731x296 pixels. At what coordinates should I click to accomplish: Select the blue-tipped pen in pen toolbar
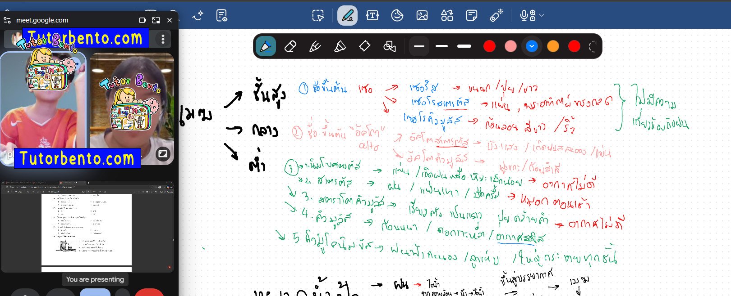(x=266, y=46)
